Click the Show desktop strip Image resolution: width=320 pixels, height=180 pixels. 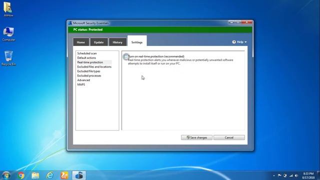pyautogui.click(x=318, y=175)
